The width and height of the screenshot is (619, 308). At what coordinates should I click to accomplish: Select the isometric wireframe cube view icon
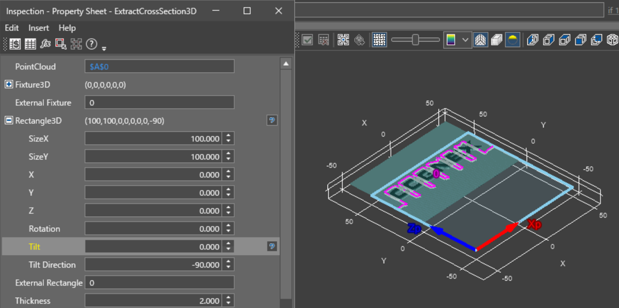[x=612, y=40]
